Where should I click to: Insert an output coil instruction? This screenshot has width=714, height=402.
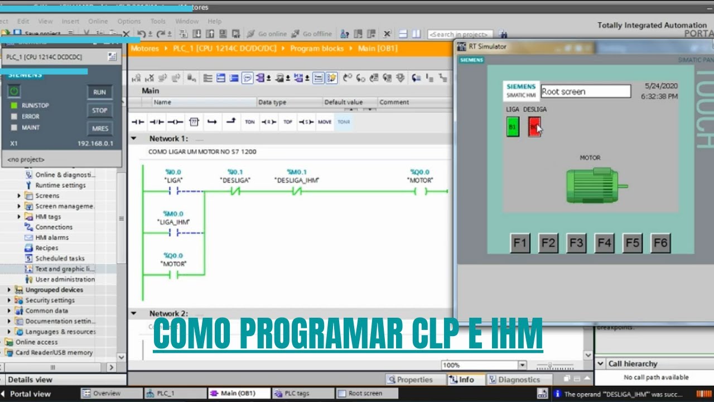coord(175,122)
